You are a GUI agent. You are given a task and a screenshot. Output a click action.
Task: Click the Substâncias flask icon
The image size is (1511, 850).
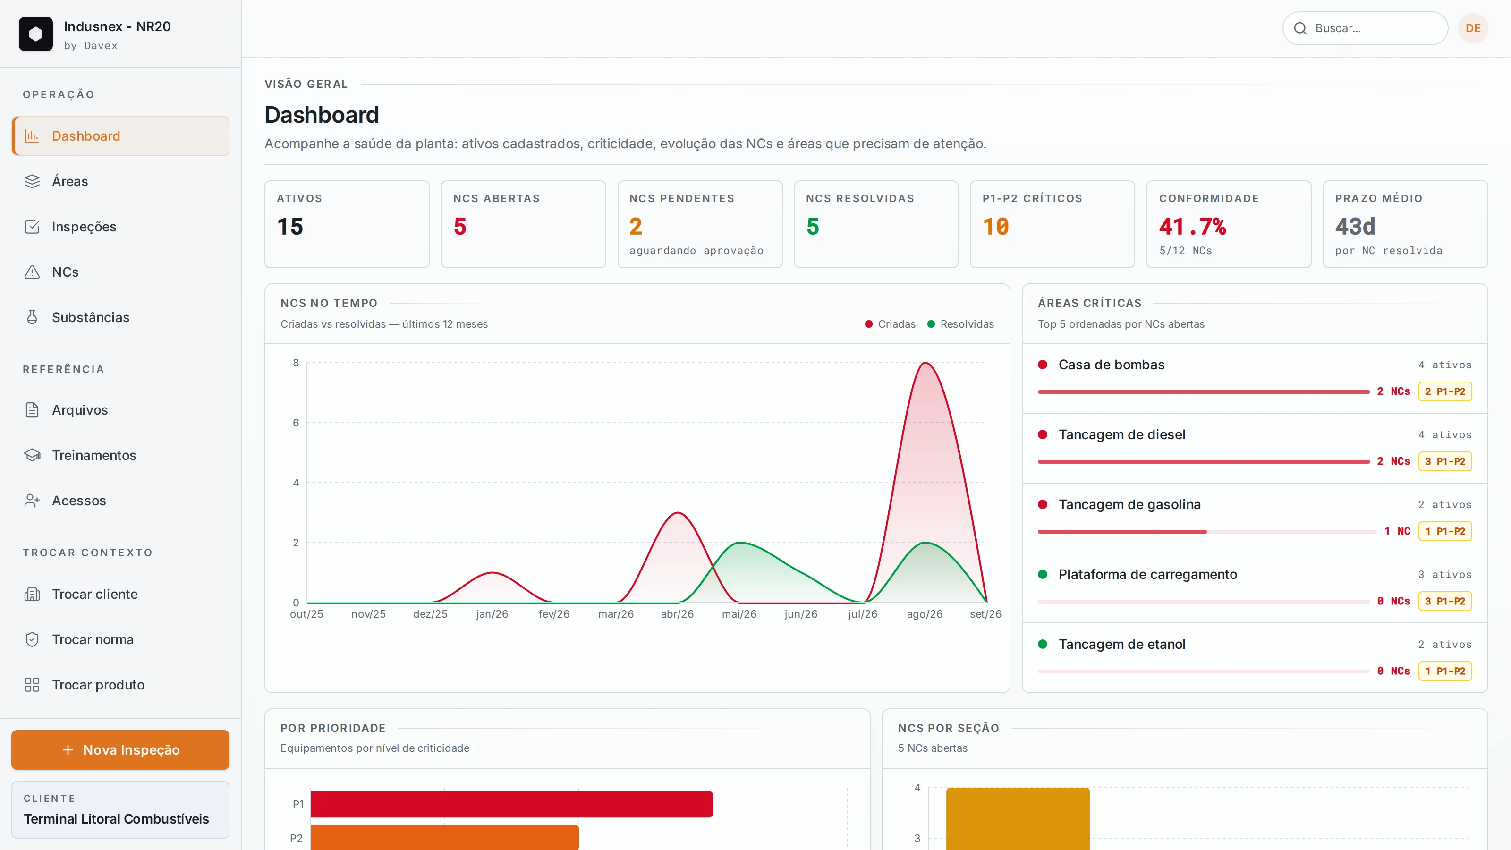click(32, 317)
